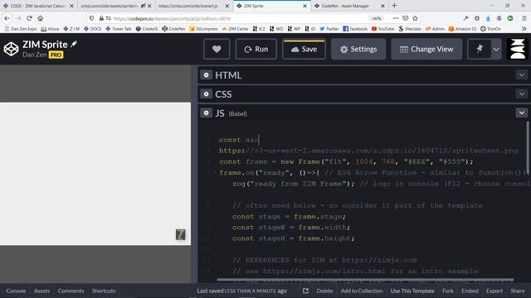Open browser hamburger menu
This screenshot has height=298, width=531.
point(524,18)
